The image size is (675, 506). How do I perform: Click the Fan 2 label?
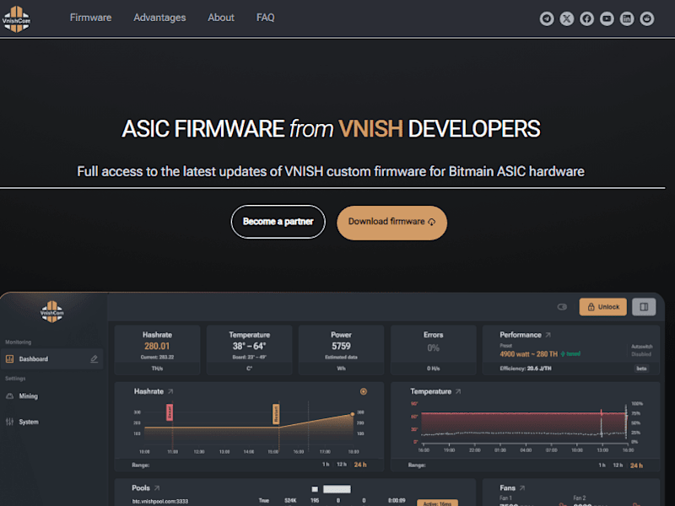click(580, 498)
